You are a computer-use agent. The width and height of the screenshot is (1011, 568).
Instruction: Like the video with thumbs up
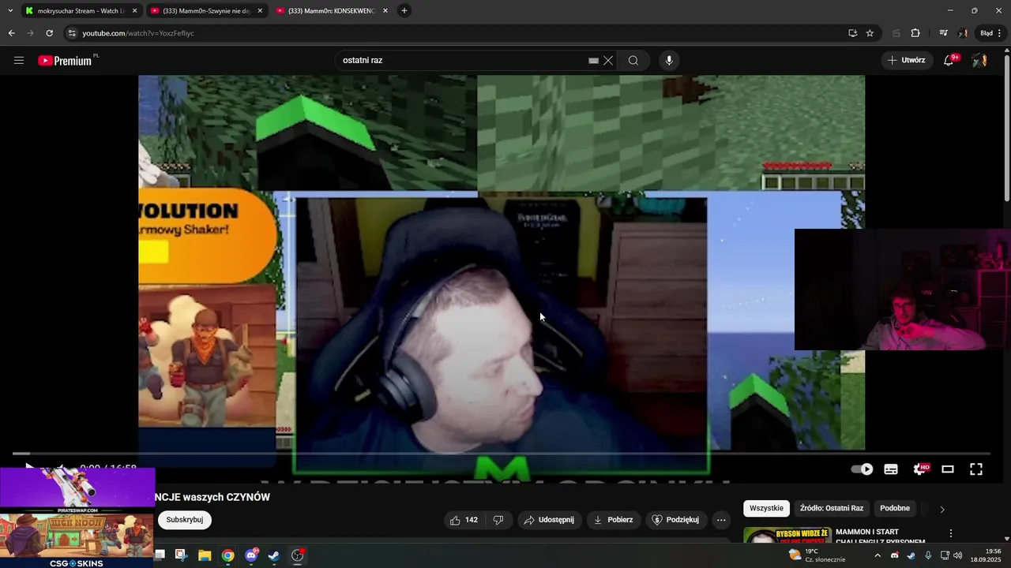click(464, 520)
